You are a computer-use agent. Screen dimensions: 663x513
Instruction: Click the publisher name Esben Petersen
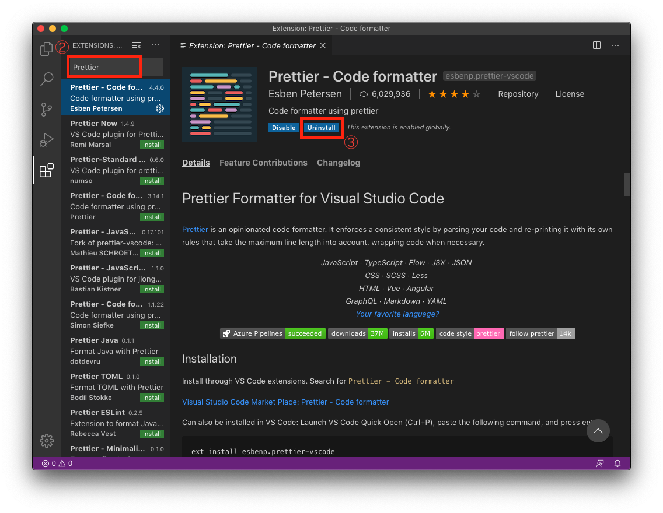pos(305,94)
